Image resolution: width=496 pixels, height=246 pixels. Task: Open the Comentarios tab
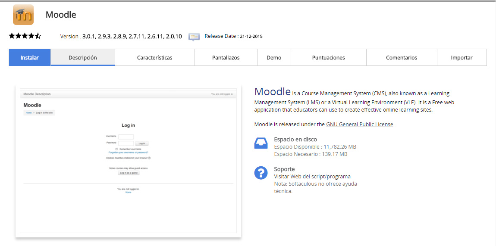pyautogui.click(x=401, y=57)
